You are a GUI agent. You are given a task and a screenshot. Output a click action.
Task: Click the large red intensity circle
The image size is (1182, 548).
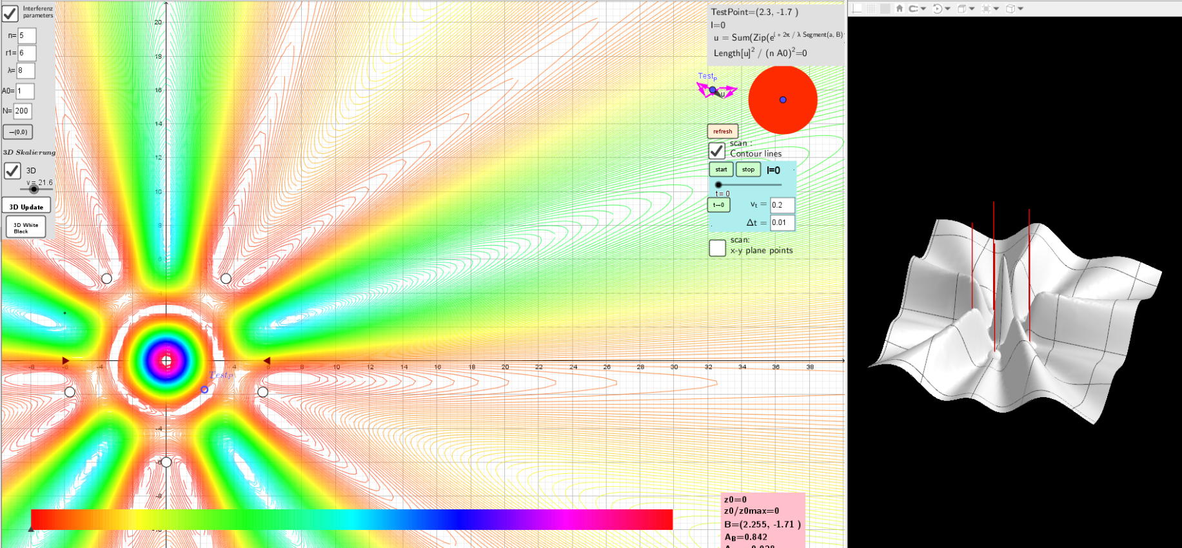pos(783,100)
